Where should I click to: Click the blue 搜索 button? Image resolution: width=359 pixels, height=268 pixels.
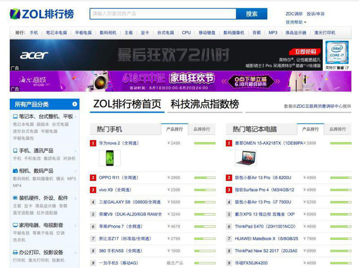[252, 14]
